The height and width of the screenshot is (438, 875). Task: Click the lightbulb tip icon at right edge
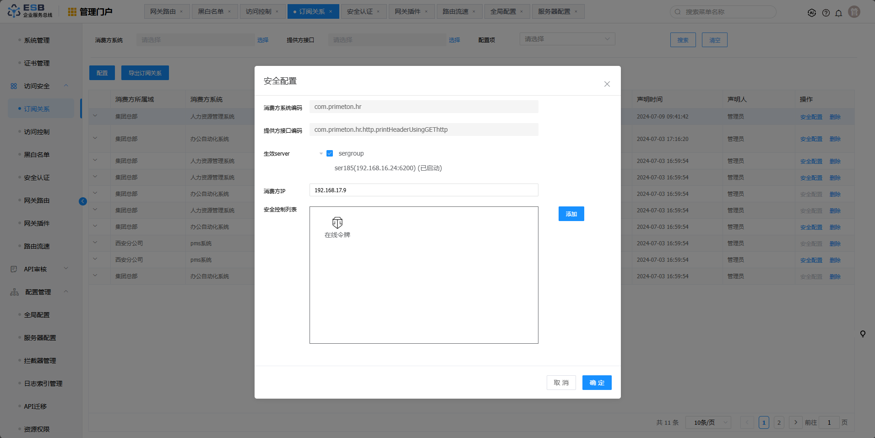click(863, 334)
